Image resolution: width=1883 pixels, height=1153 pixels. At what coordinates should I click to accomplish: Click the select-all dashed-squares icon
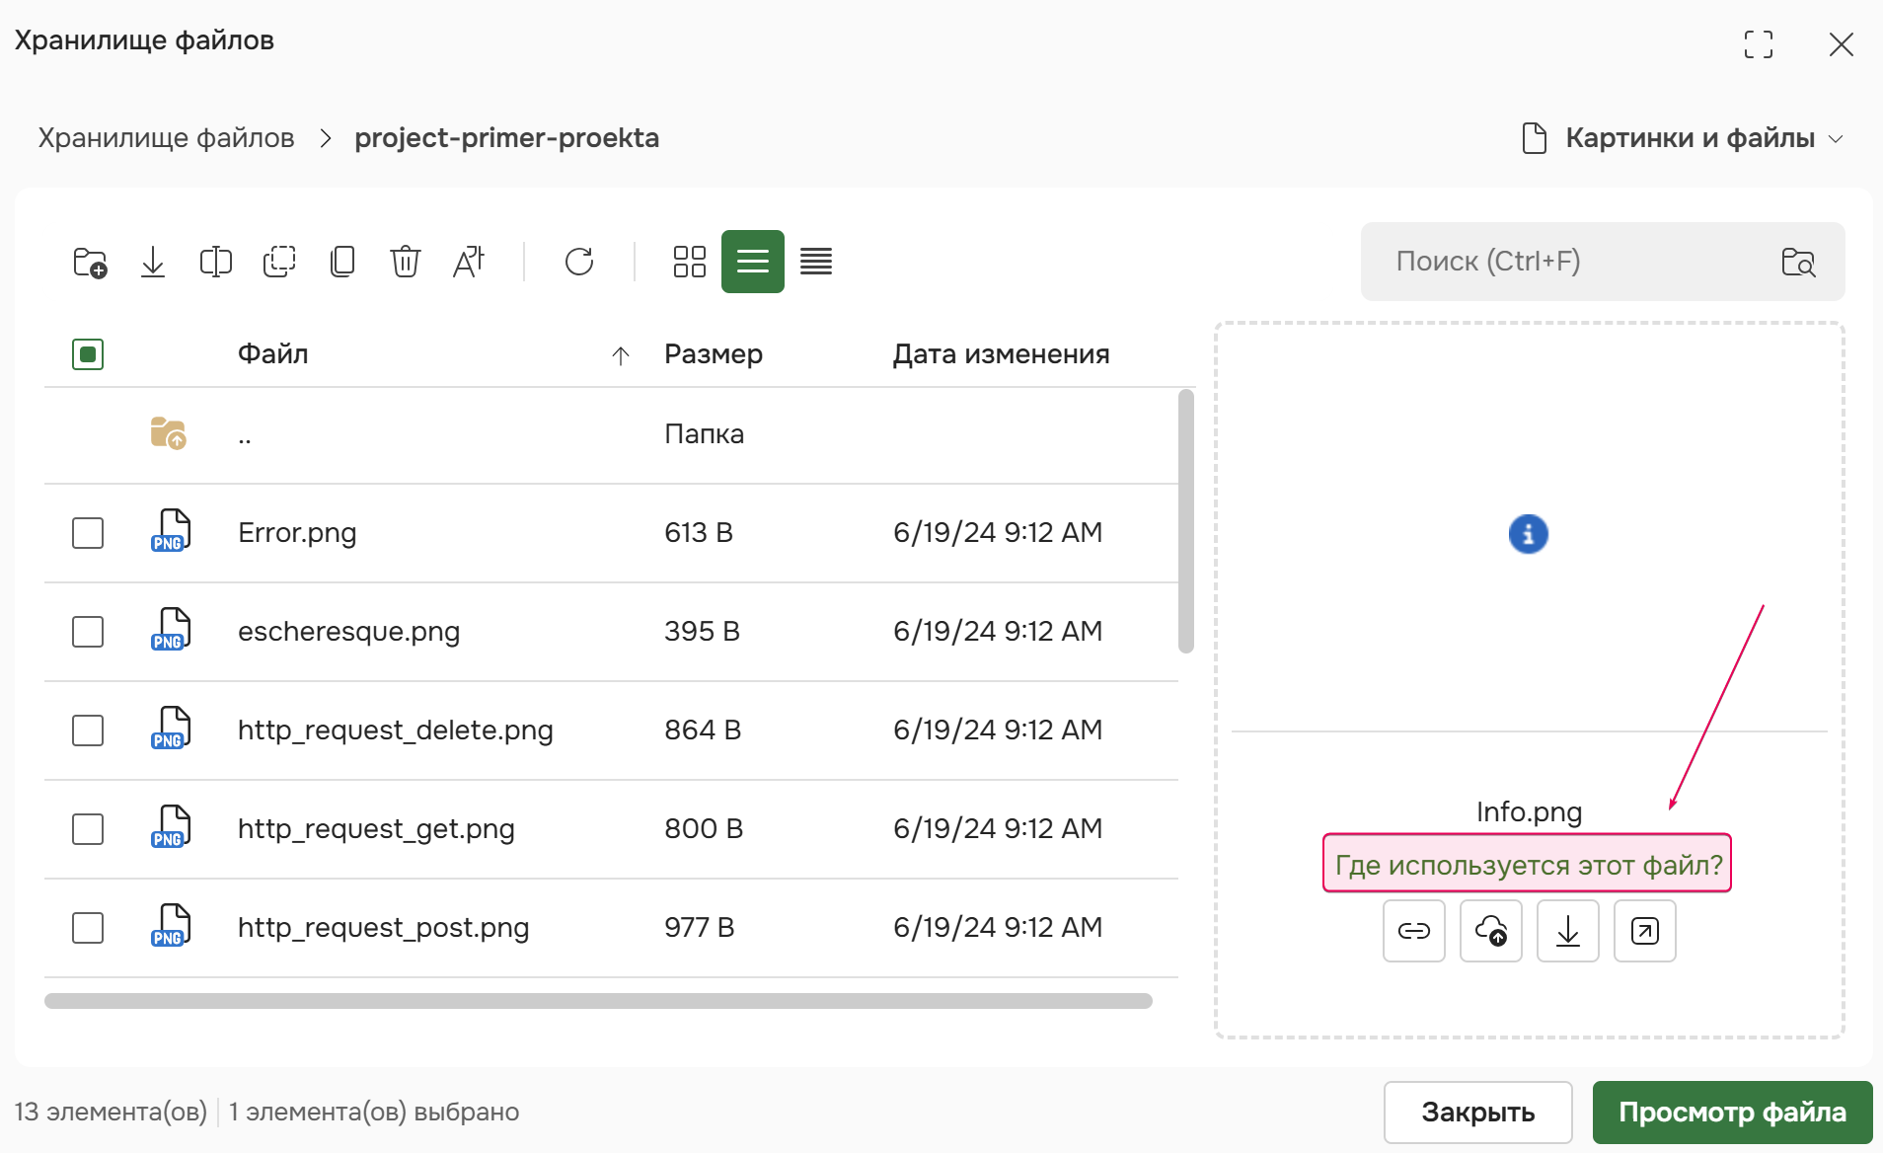click(279, 262)
